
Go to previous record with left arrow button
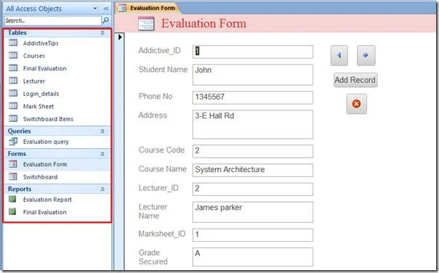click(339, 55)
